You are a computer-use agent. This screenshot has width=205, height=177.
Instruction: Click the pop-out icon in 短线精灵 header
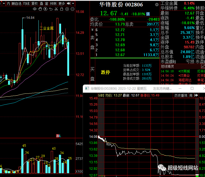click(203, 66)
